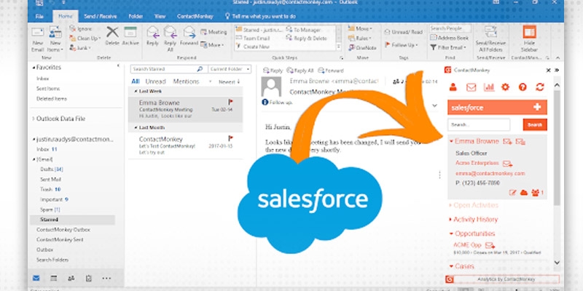This screenshot has height=291, width=583.
Task: Click Reply in the reading pane
Action: click(x=273, y=71)
